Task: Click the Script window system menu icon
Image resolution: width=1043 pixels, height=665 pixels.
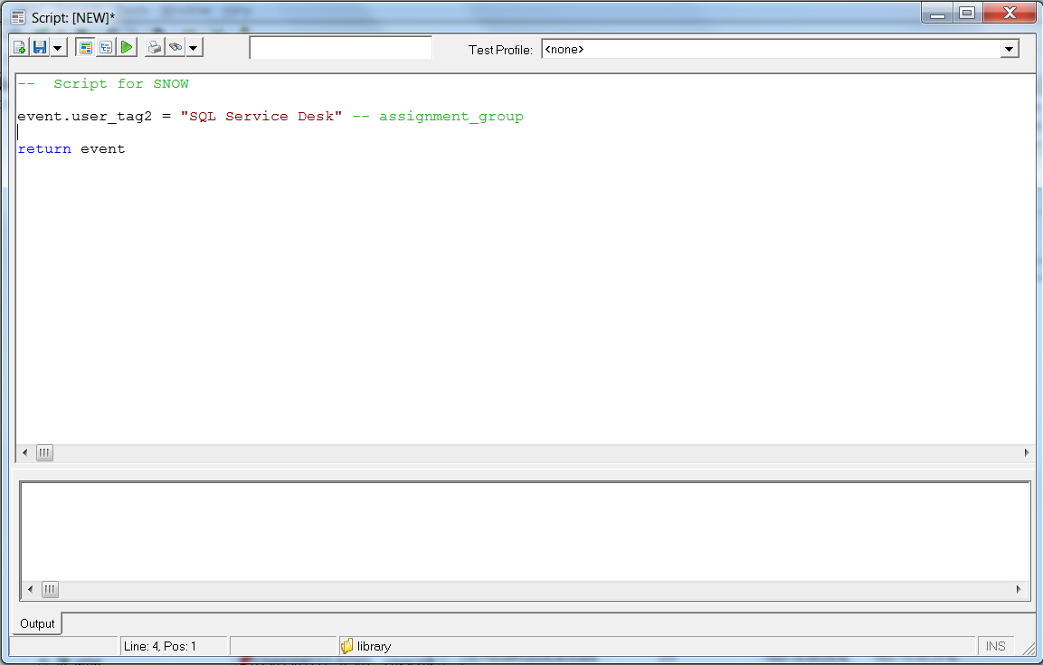Action: pos(16,13)
